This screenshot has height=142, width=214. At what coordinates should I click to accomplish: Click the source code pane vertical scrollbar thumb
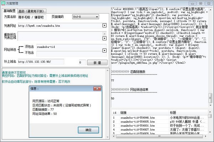point(210,98)
